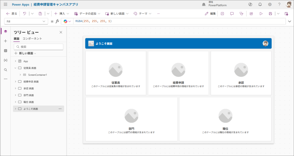This screenshot has width=294, height=156.
Task: Run the App checker stethoscope
Action: tap(241, 14)
